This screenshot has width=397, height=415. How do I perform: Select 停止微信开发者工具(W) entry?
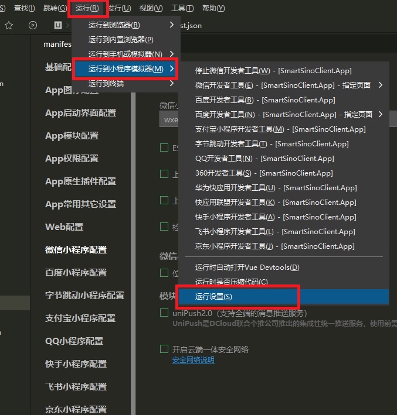(x=273, y=71)
